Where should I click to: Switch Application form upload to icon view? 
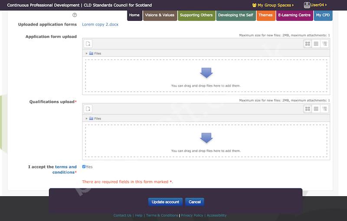click(308, 44)
